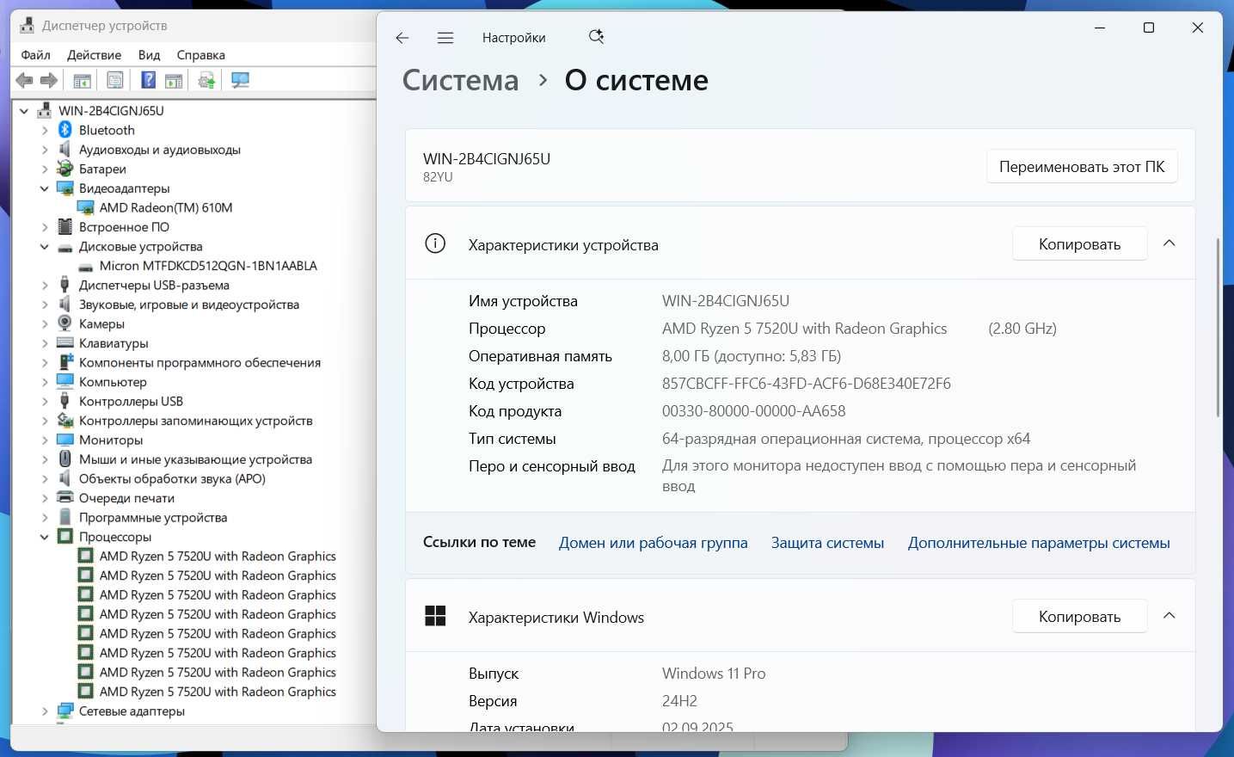1234x757 pixels.
Task: Click the Камеры camera icon
Action: [64, 323]
